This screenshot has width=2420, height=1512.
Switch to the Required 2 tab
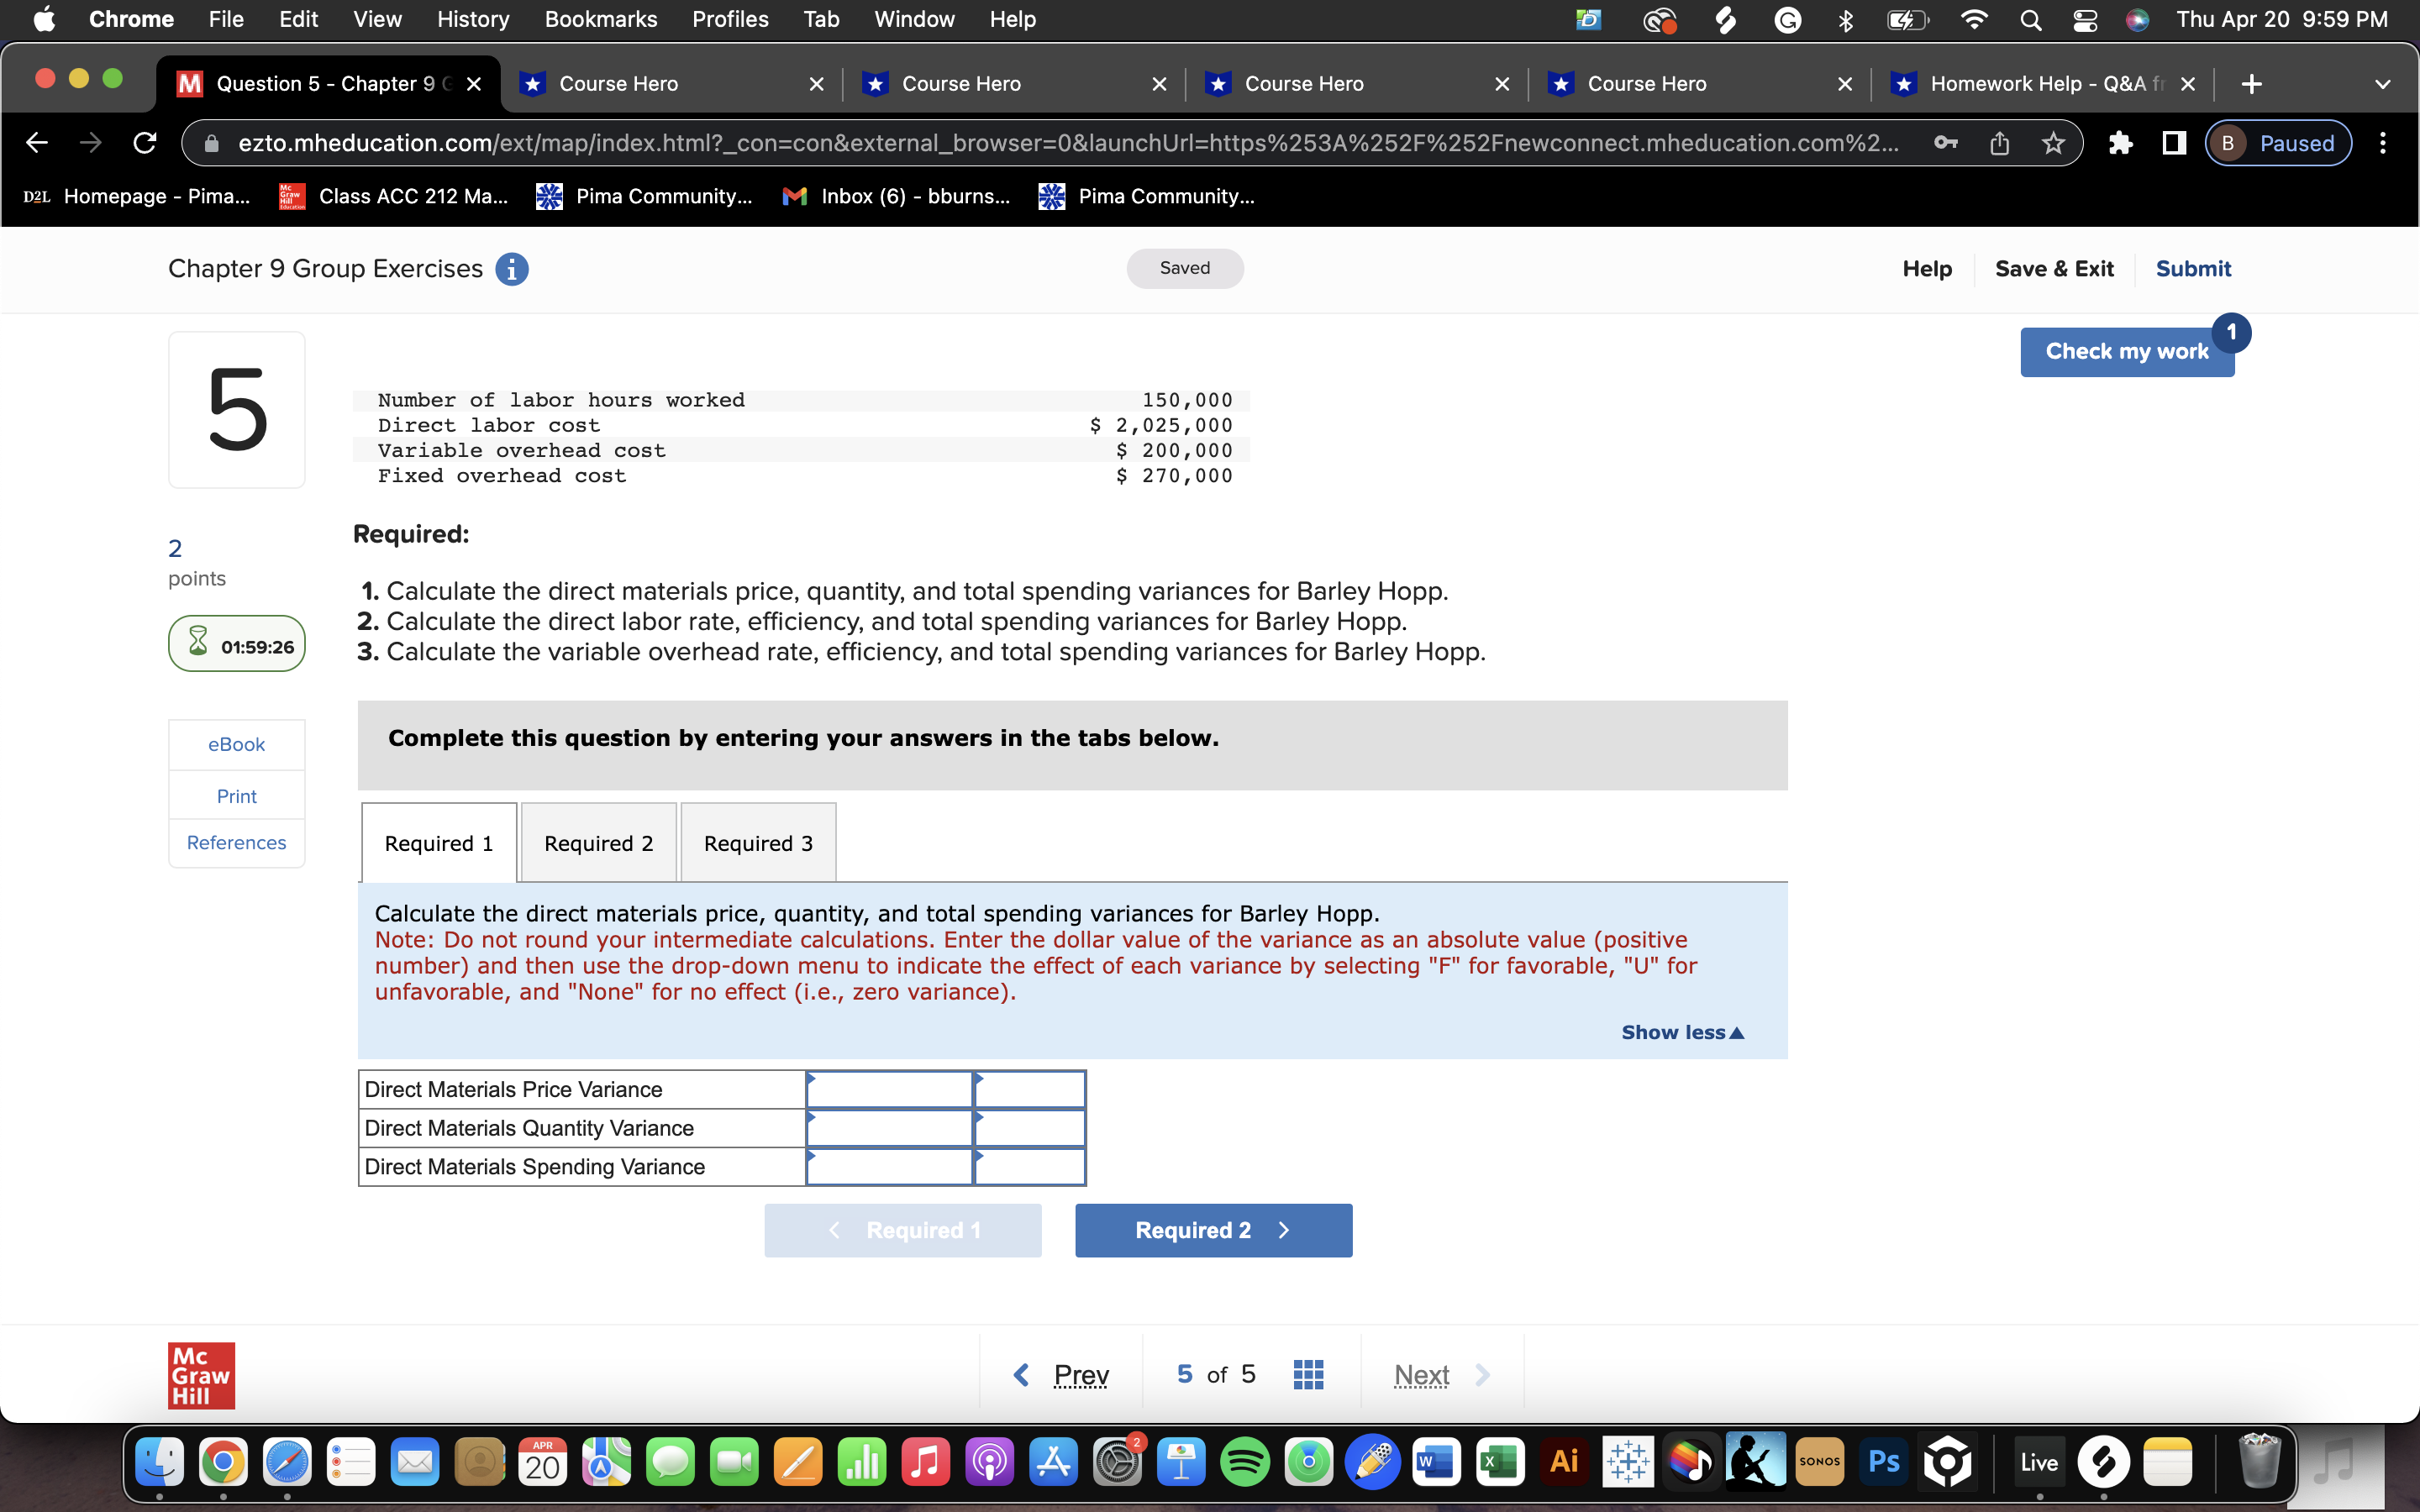point(598,843)
